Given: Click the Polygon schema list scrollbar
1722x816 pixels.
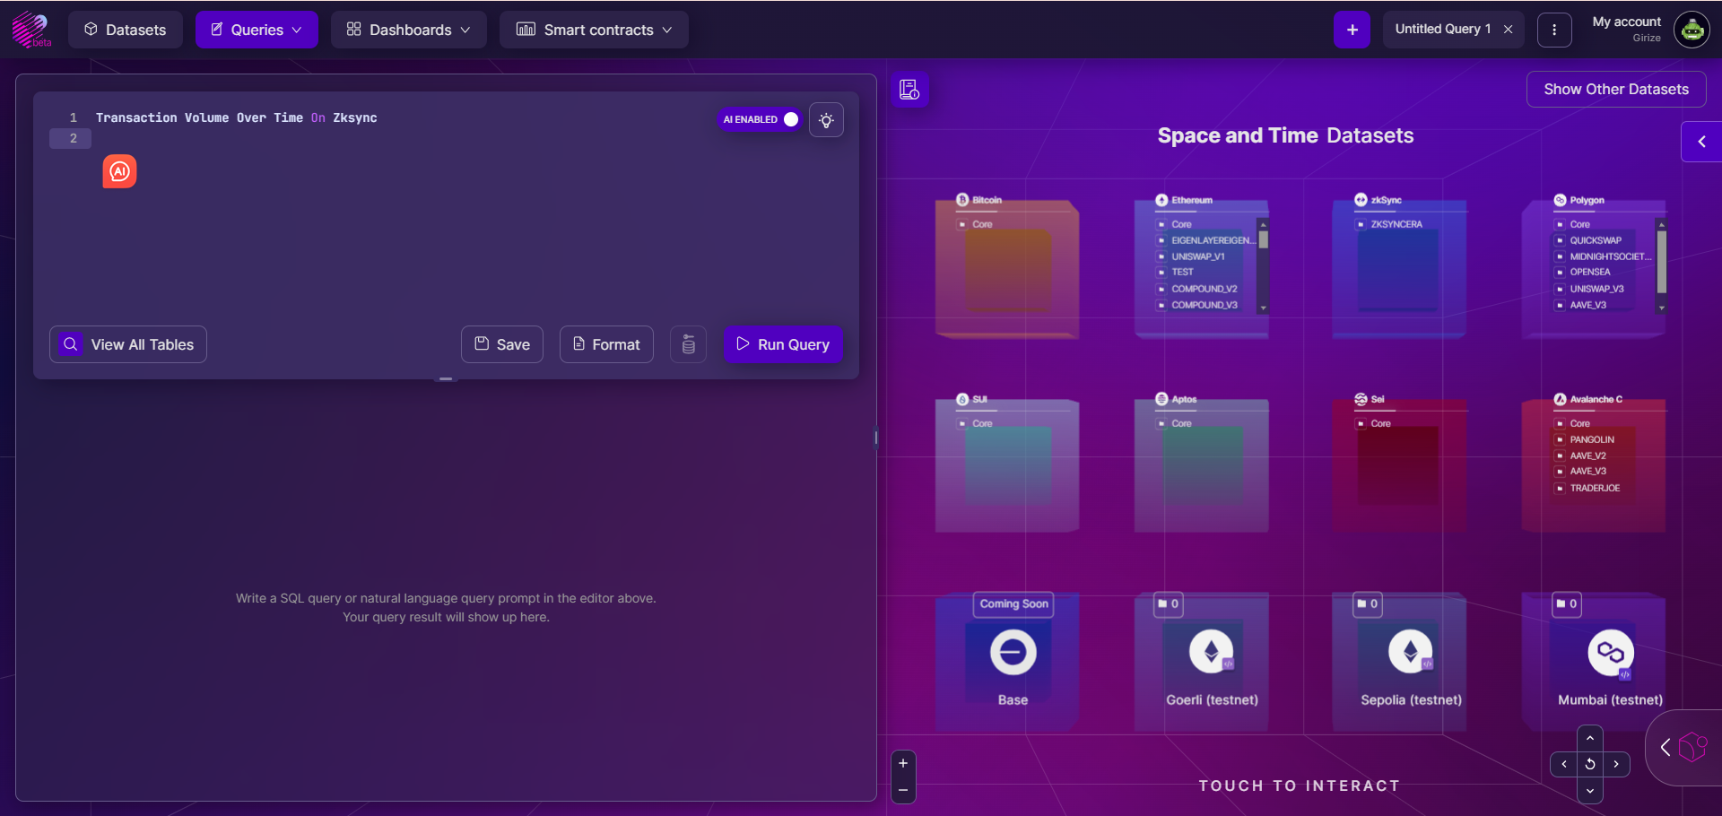Looking at the screenshot, I should [1661, 261].
